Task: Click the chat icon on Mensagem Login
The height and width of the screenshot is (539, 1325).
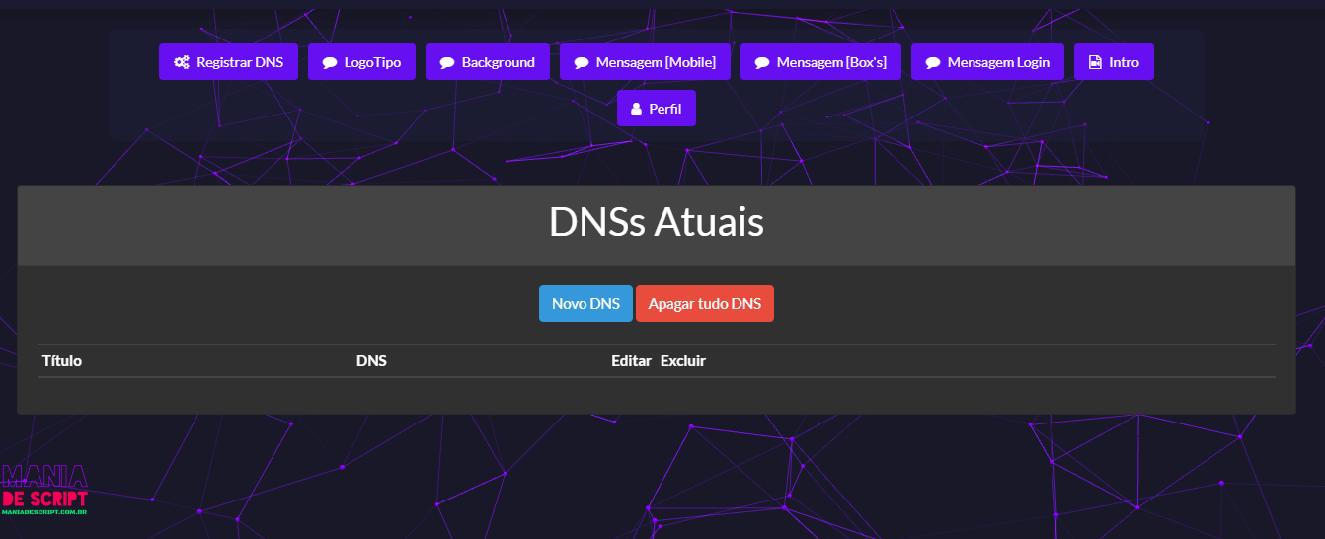Action: coord(933,62)
